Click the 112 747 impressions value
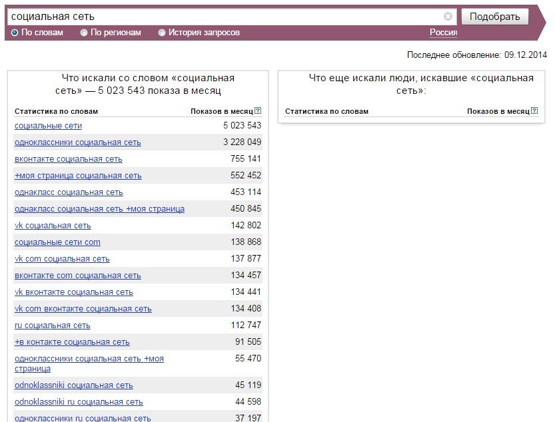The height and width of the screenshot is (422, 555). pos(246,325)
